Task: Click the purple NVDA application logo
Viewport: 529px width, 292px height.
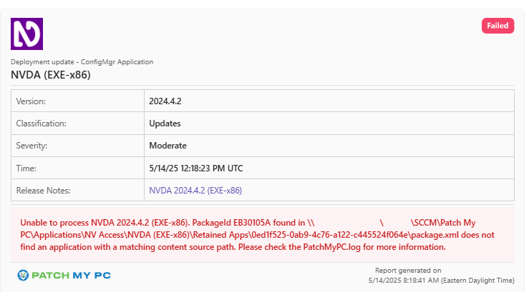Action: coord(26,34)
